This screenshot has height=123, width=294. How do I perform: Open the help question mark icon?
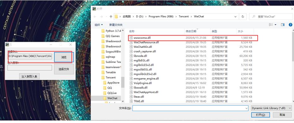point(291,25)
